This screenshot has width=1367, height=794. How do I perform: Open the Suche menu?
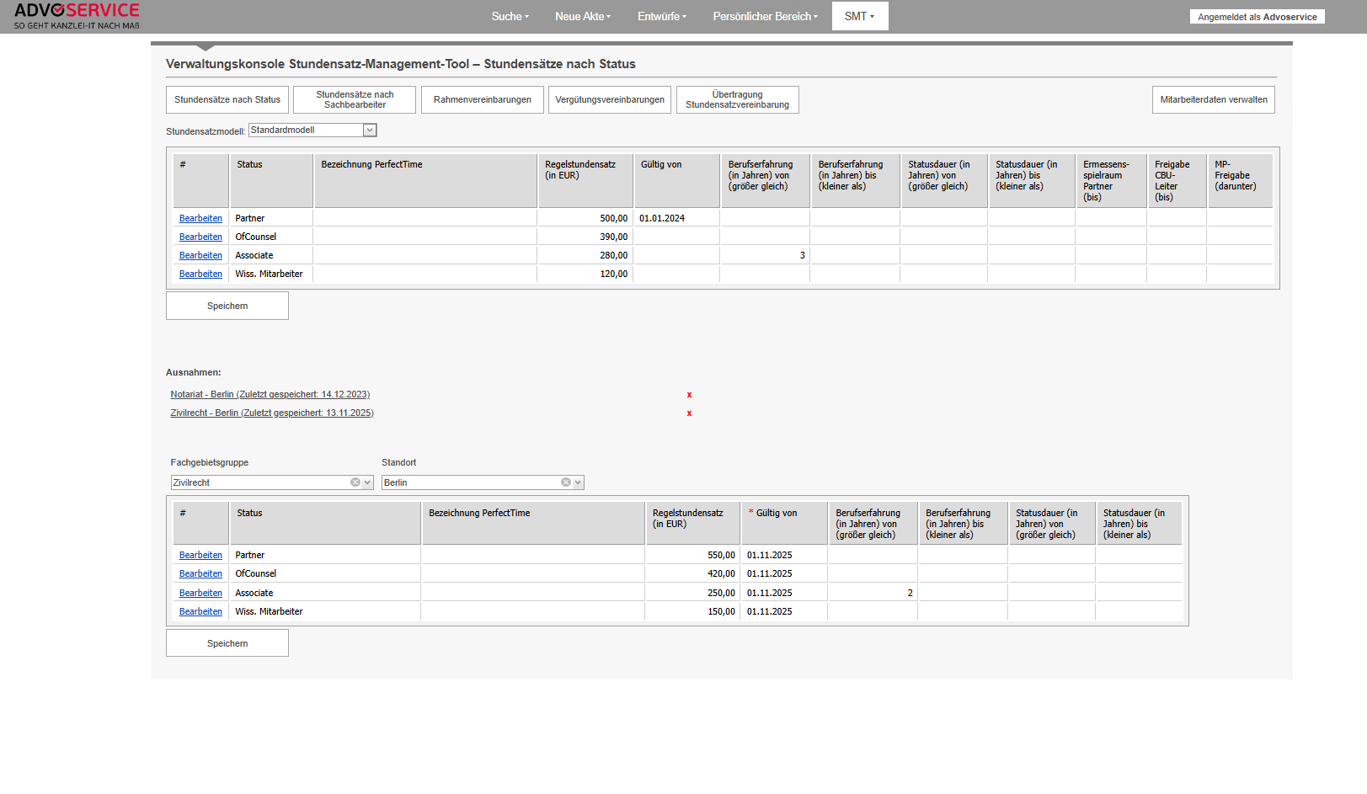click(510, 17)
